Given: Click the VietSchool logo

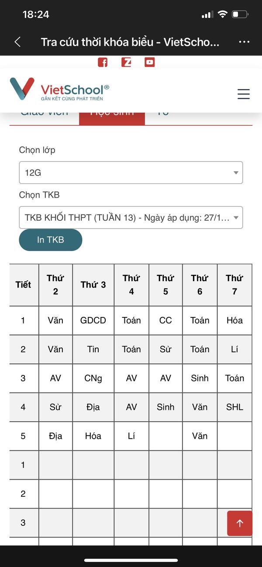Looking at the screenshot, I should tap(59, 89).
